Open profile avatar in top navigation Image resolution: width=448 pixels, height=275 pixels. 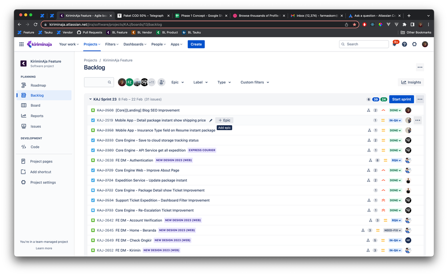click(425, 44)
